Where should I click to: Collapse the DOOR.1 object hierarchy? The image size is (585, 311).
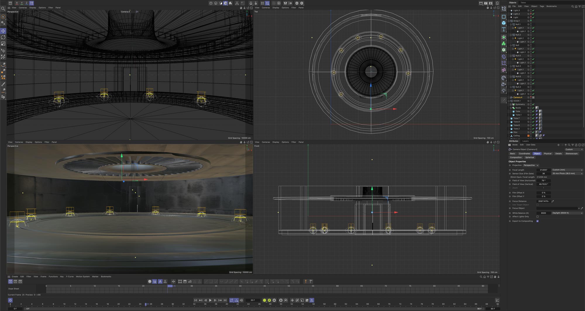coord(509,101)
